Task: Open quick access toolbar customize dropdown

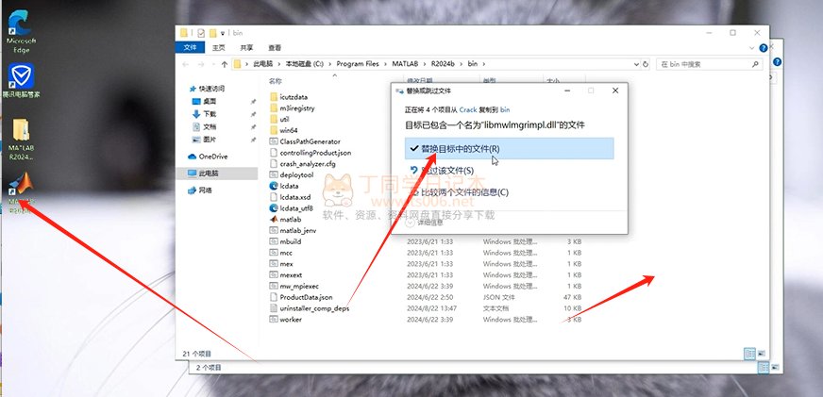Action: tap(223, 32)
